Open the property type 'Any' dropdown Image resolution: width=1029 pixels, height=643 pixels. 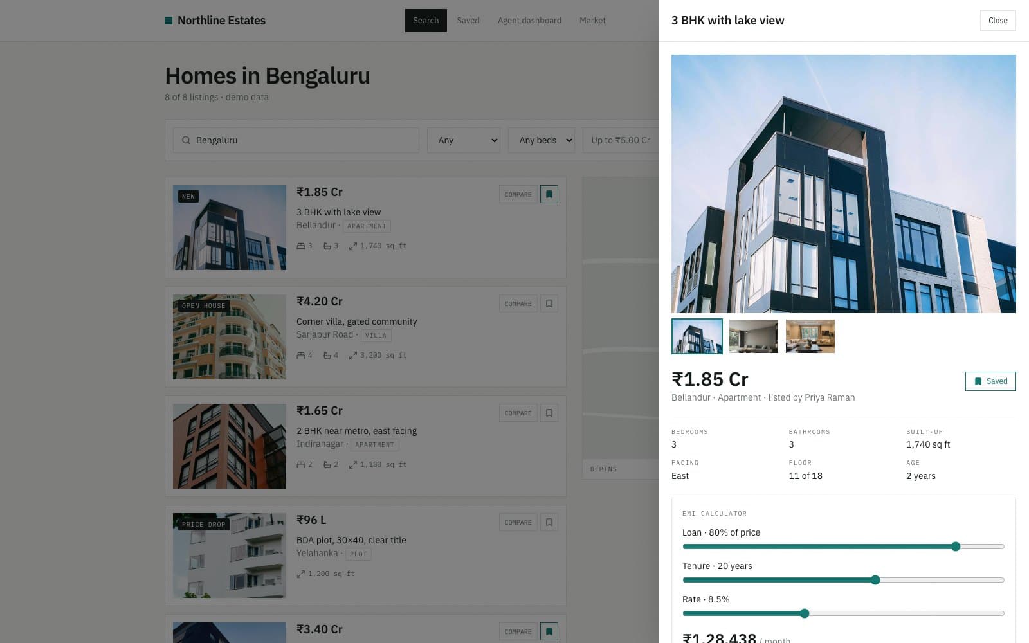[x=464, y=140]
